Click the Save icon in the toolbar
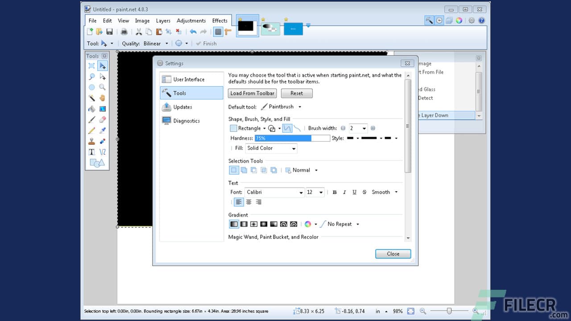The width and height of the screenshot is (571, 321). coord(109,31)
